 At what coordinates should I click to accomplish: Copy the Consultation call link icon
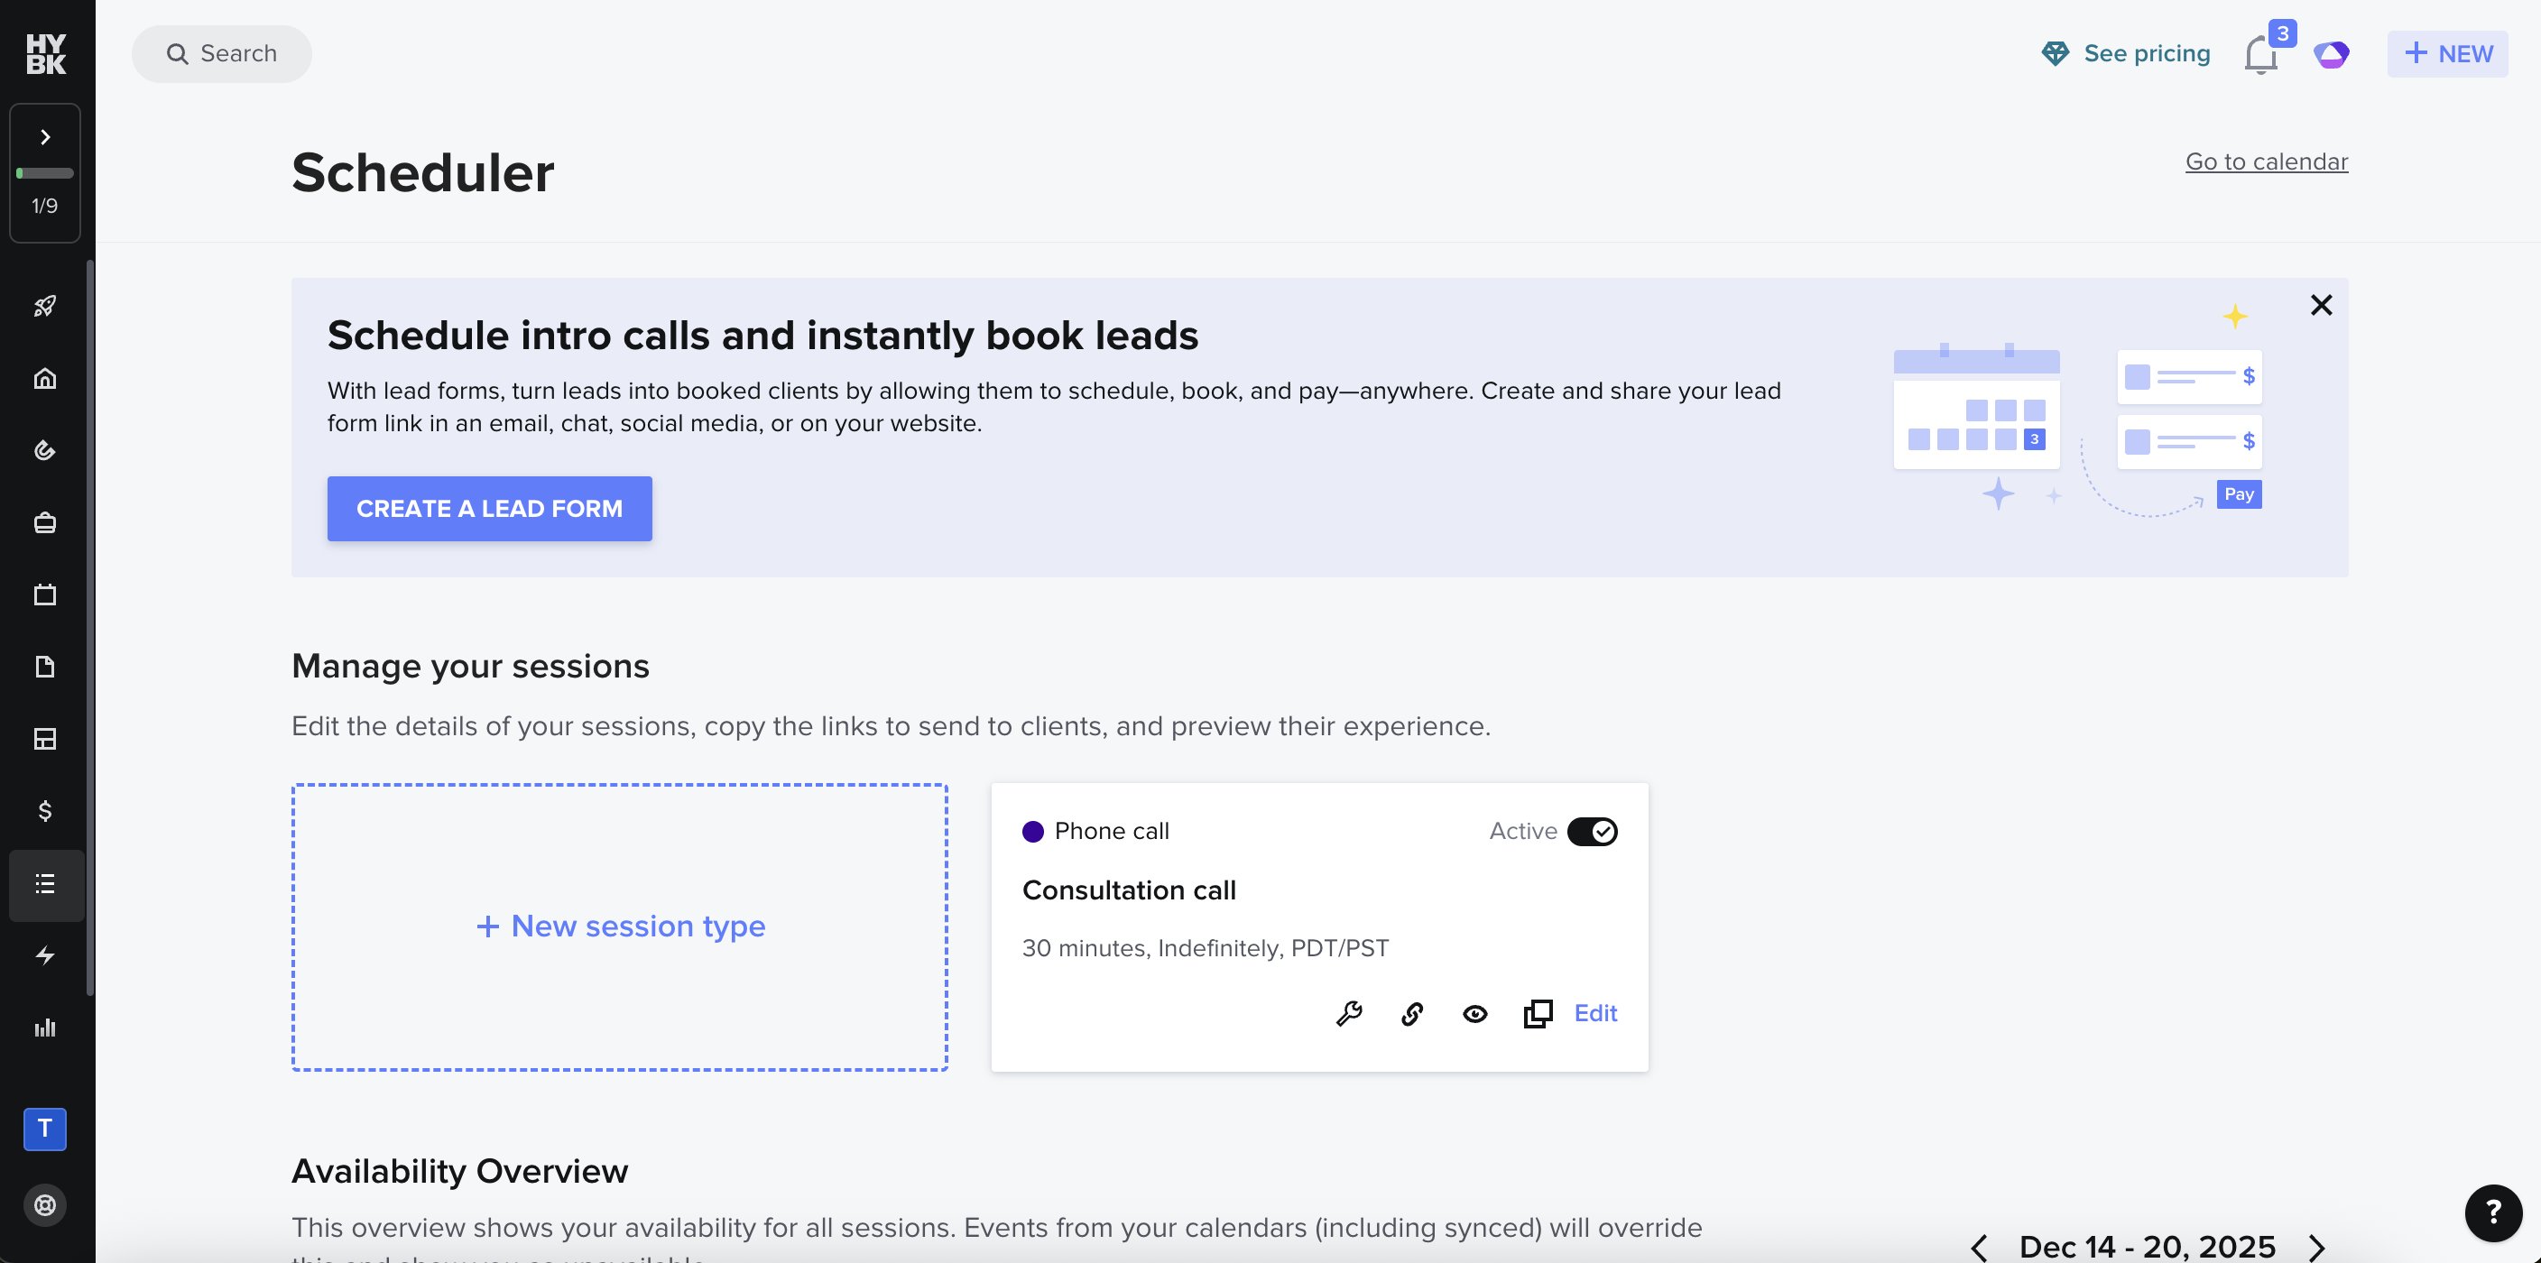pos(1410,1013)
